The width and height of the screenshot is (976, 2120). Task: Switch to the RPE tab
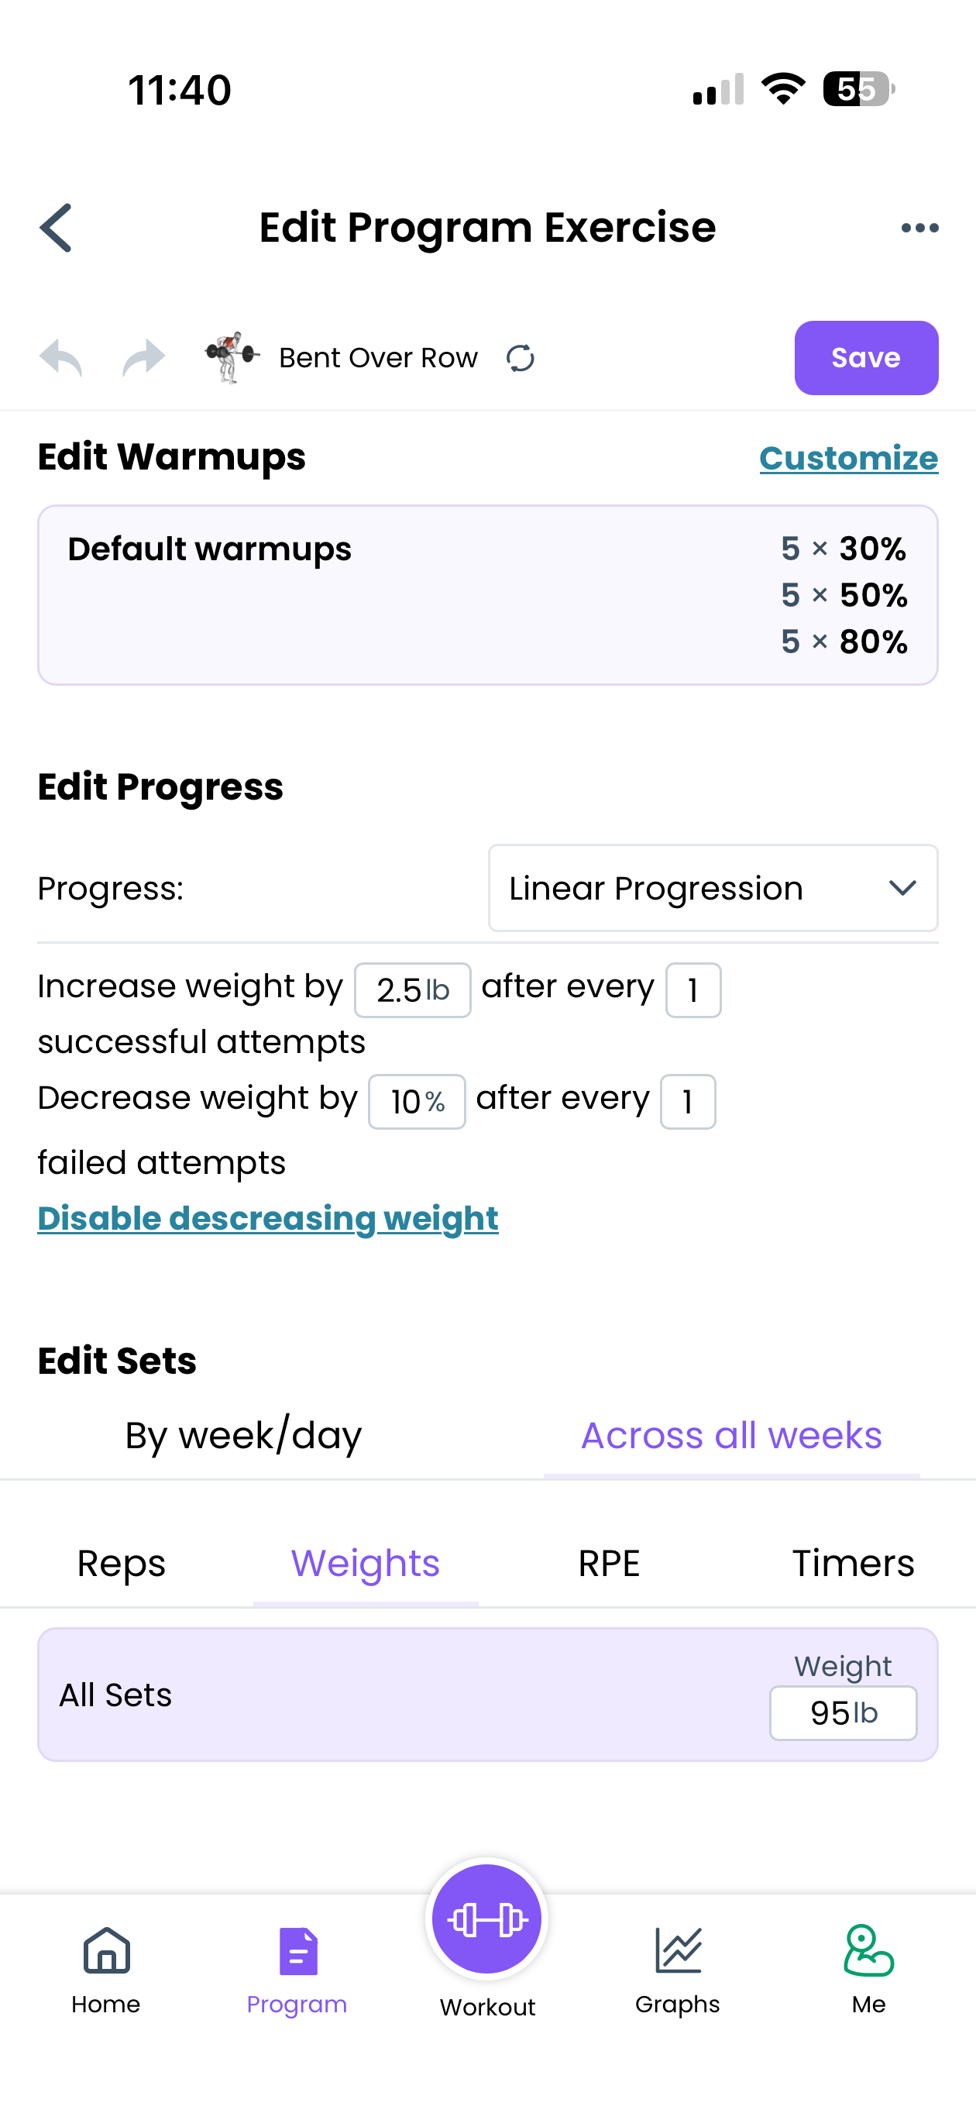[x=609, y=1562]
